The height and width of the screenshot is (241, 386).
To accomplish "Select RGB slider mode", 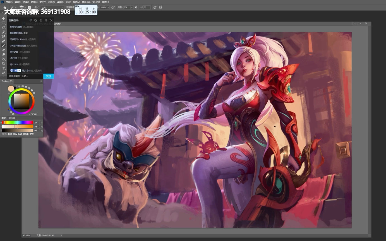I will click(10, 134).
